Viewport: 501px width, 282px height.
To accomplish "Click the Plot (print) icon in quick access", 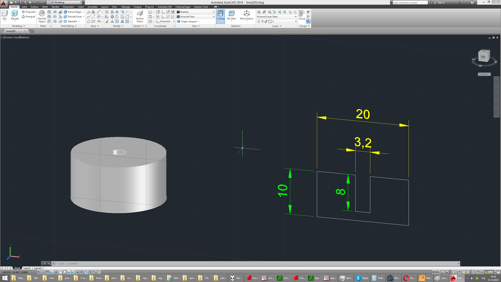I will (30, 2).
